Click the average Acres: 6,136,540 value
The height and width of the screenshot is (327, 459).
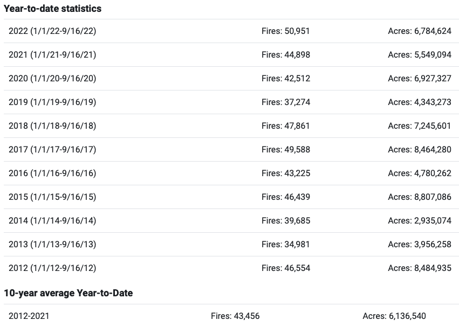pyautogui.click(x=394, y=316)
